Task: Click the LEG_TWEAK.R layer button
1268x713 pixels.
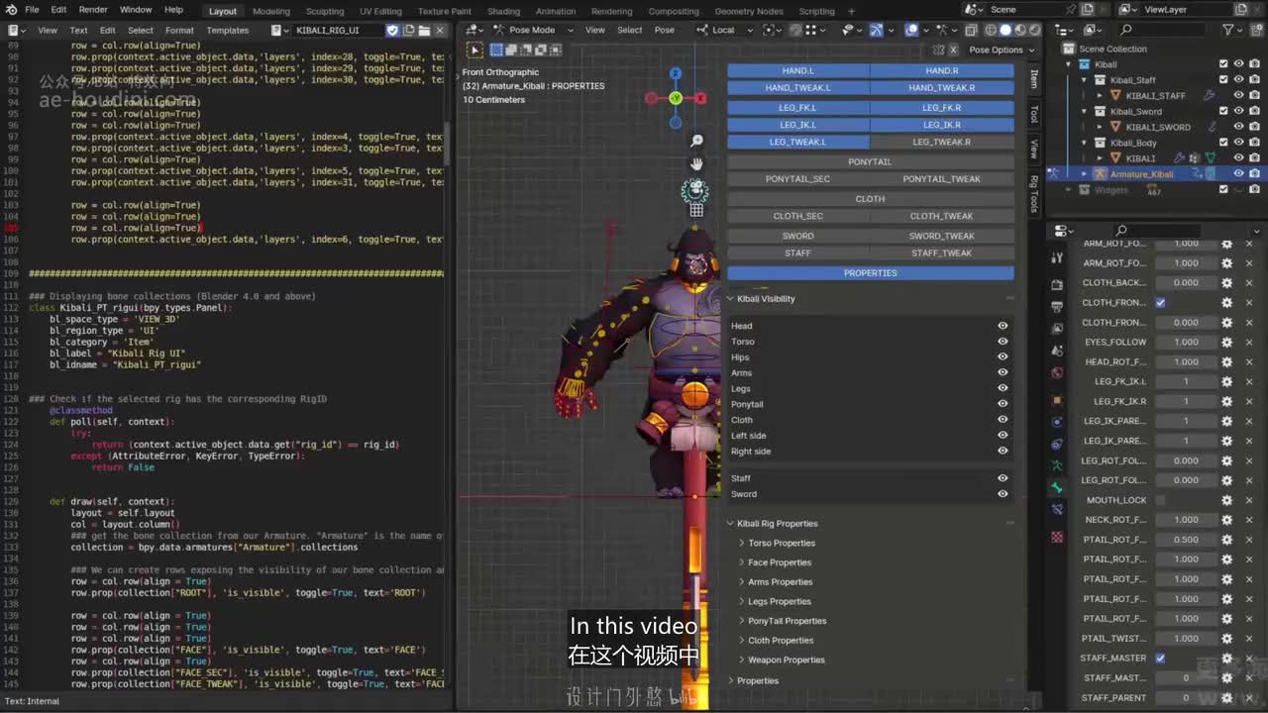Action: (x=941, y=142)
